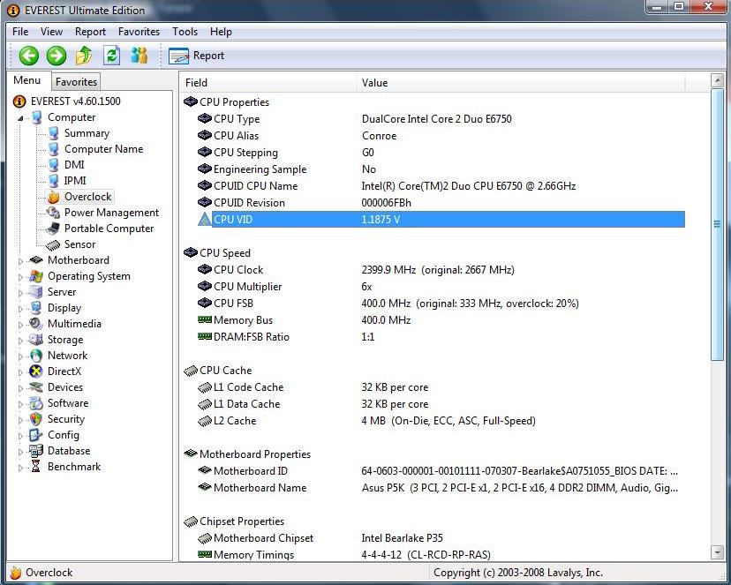Select the L2 Cache row
This screenshot has height=585, width=731.
[x=441, y=421]
